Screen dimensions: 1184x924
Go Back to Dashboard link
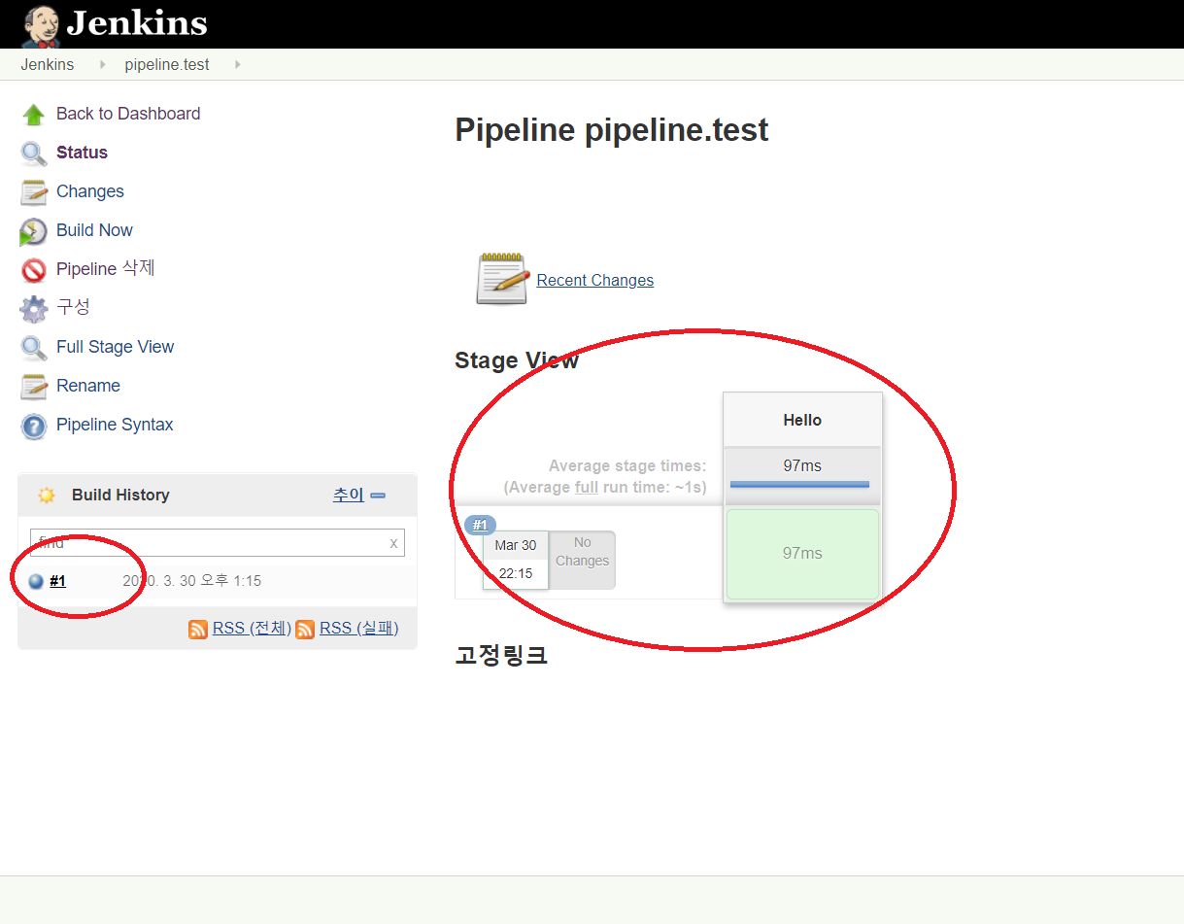[x=128, y=114]
